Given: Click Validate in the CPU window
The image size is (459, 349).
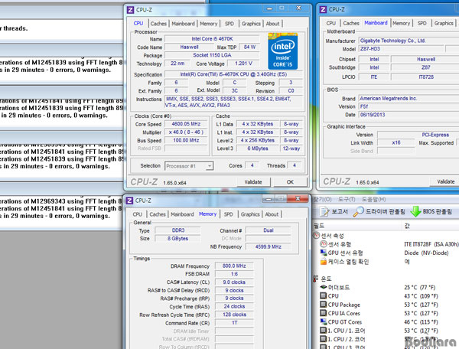Looking at the screenshot, I should 253,182.
